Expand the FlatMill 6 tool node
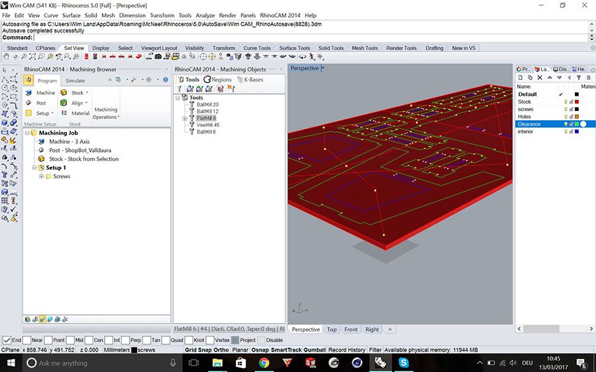Viewport: 596px width, 372px height. click(185, 118)
